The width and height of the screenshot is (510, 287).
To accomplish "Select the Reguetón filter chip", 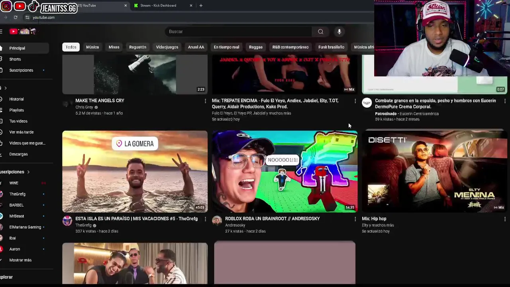I will tap(137, 47).
